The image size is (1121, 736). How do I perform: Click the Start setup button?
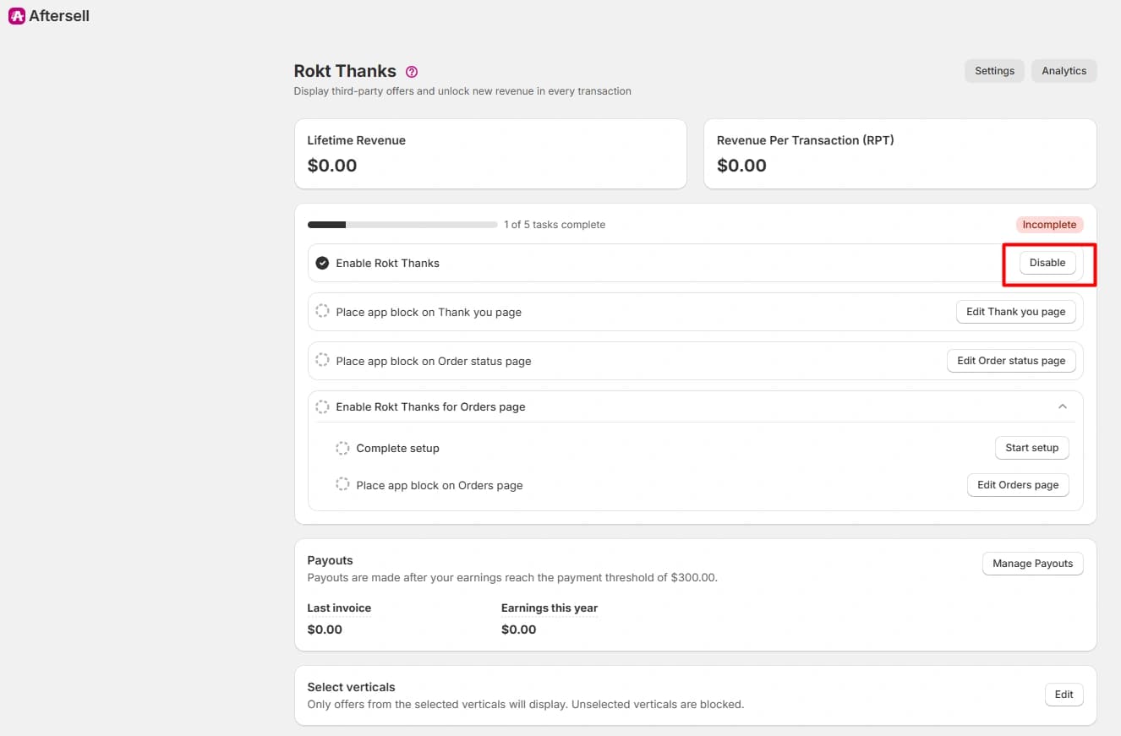[1031, 448]
